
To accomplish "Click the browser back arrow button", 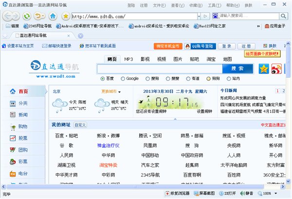I will pos(7,16).
